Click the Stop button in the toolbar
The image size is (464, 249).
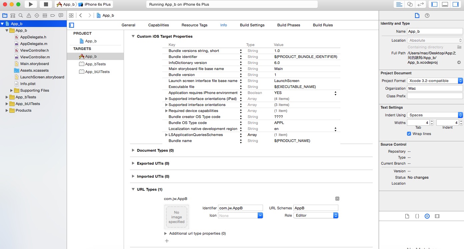pos(46,4)
